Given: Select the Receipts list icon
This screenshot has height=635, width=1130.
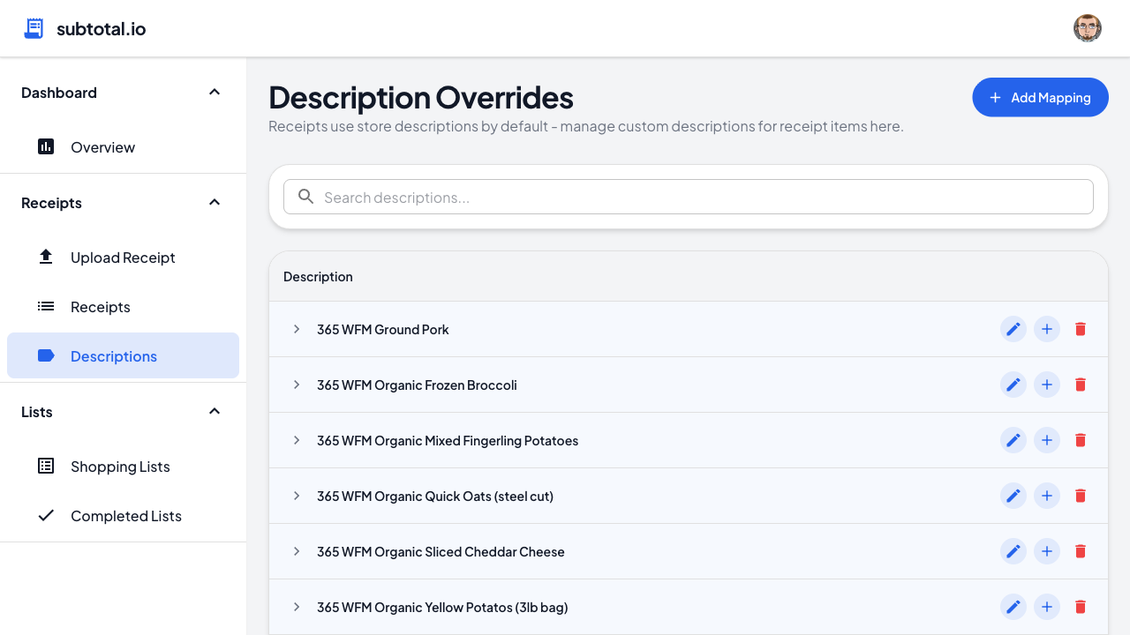Looking at the screenshot, I should click(x=45, y=306).
